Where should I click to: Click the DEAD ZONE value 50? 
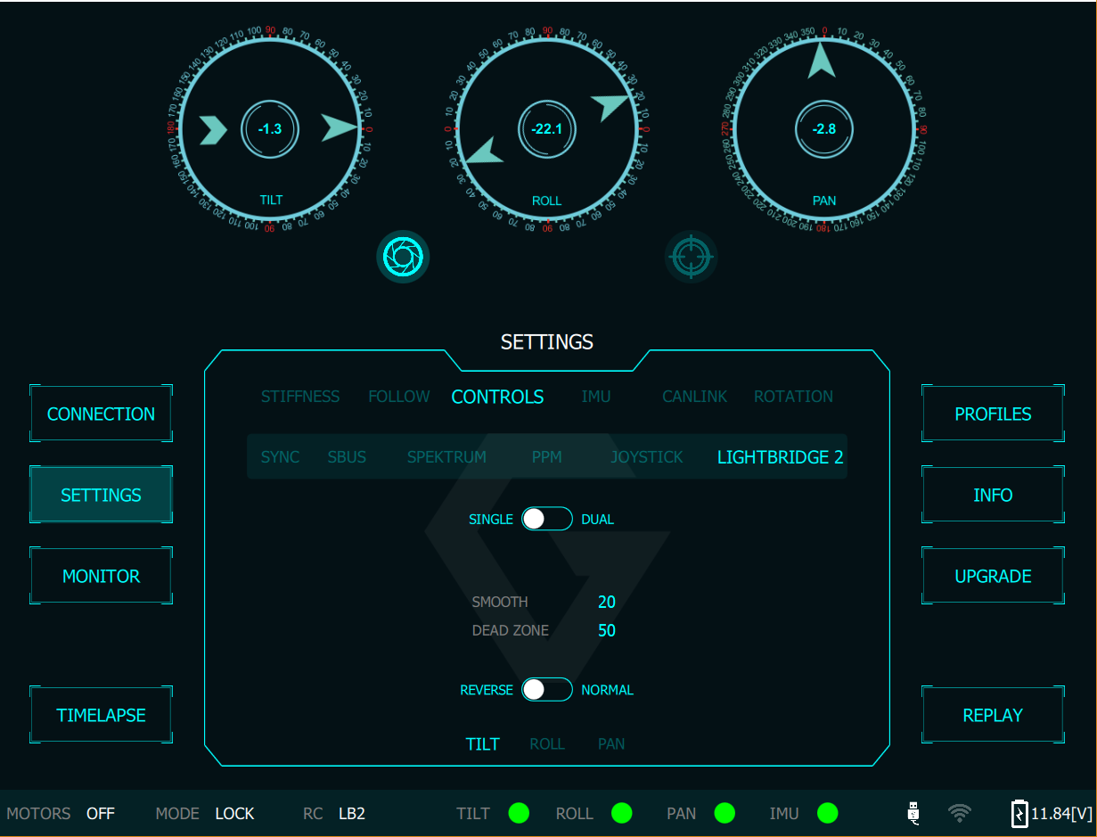point(607,631)
